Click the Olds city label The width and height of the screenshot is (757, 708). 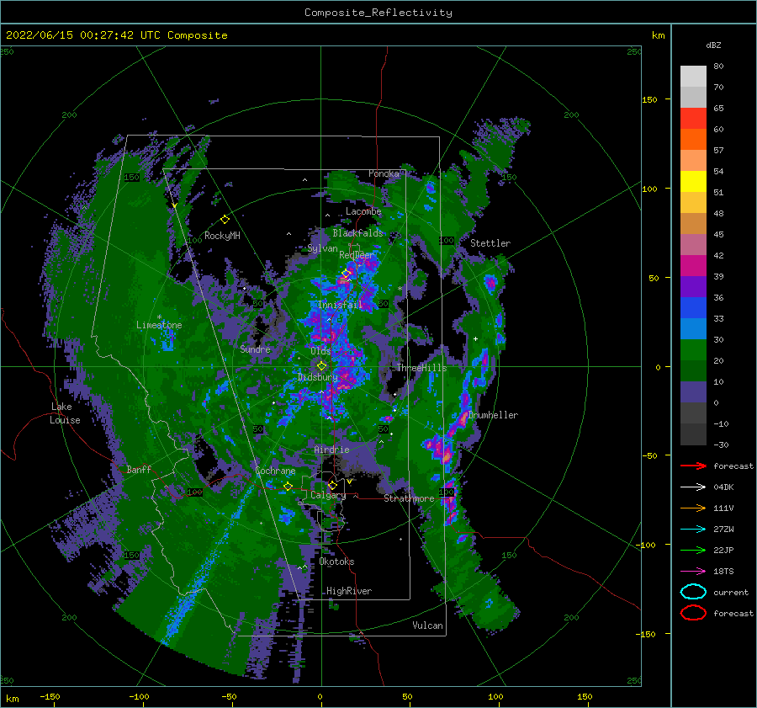(320, 351)
